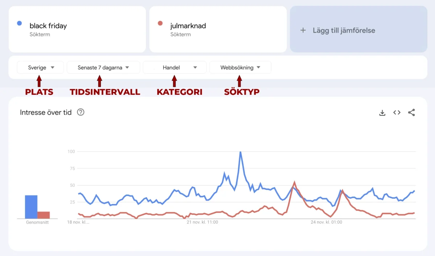Image resolution: width=435 pixels, height=256 pixels.
Task: Click the red average bar in Genomsnitt
Action: (43, 215)
